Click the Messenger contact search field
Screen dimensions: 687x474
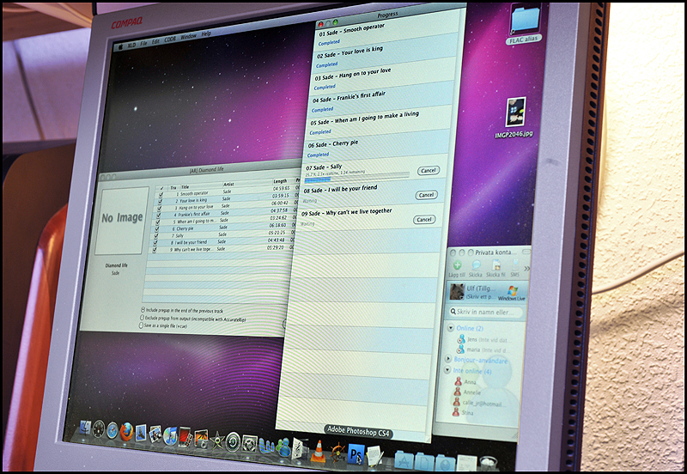[485, 312]
